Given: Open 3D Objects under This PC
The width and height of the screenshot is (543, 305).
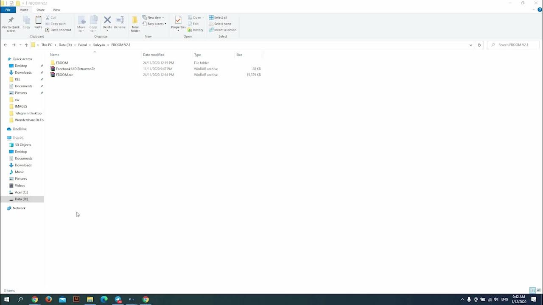Looking at the screenshot, I should coord(23,145).
